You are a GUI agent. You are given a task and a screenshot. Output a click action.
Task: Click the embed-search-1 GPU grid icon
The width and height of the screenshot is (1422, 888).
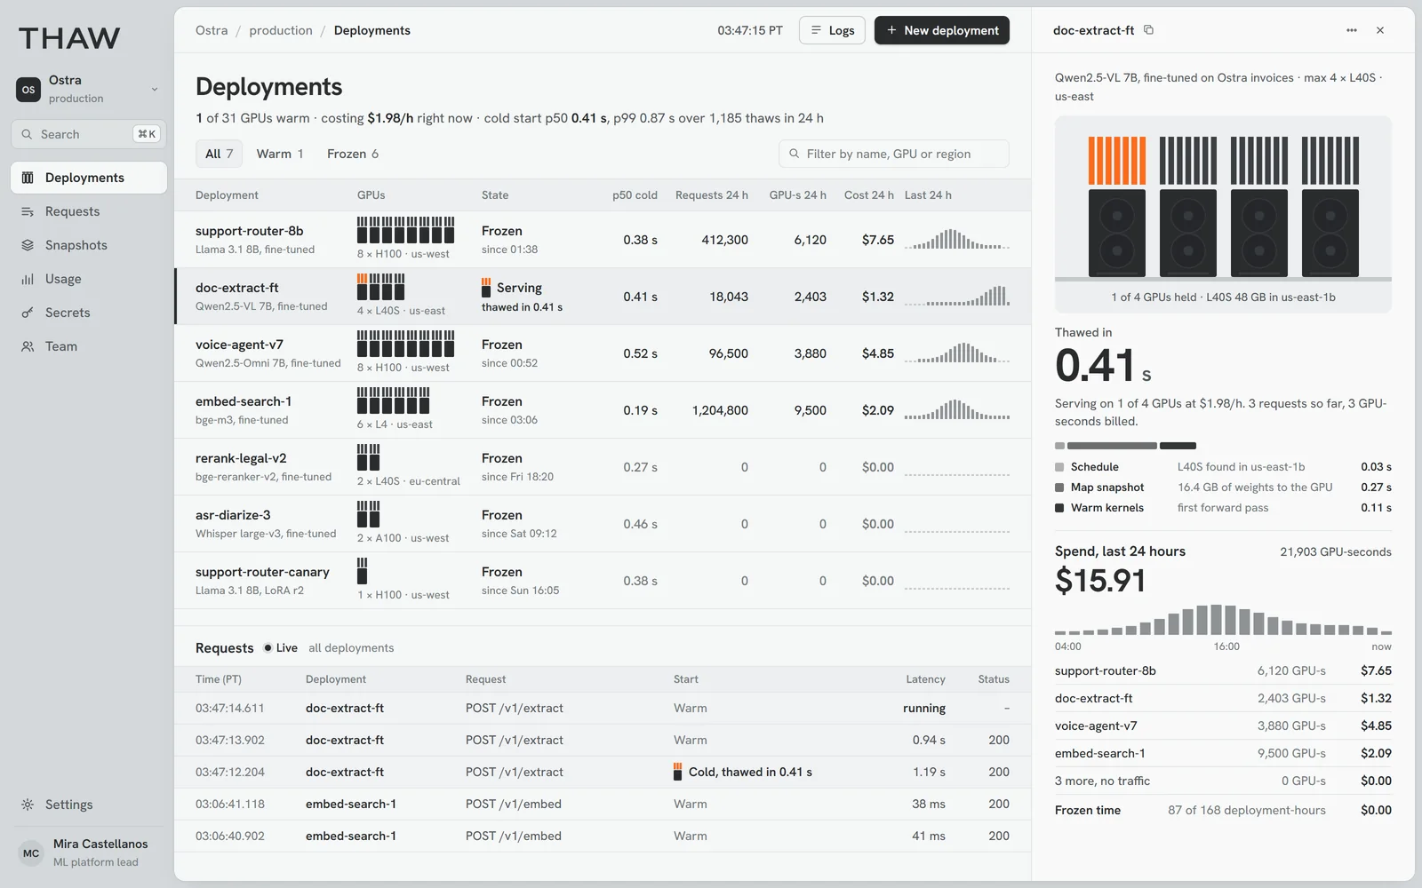393,400
